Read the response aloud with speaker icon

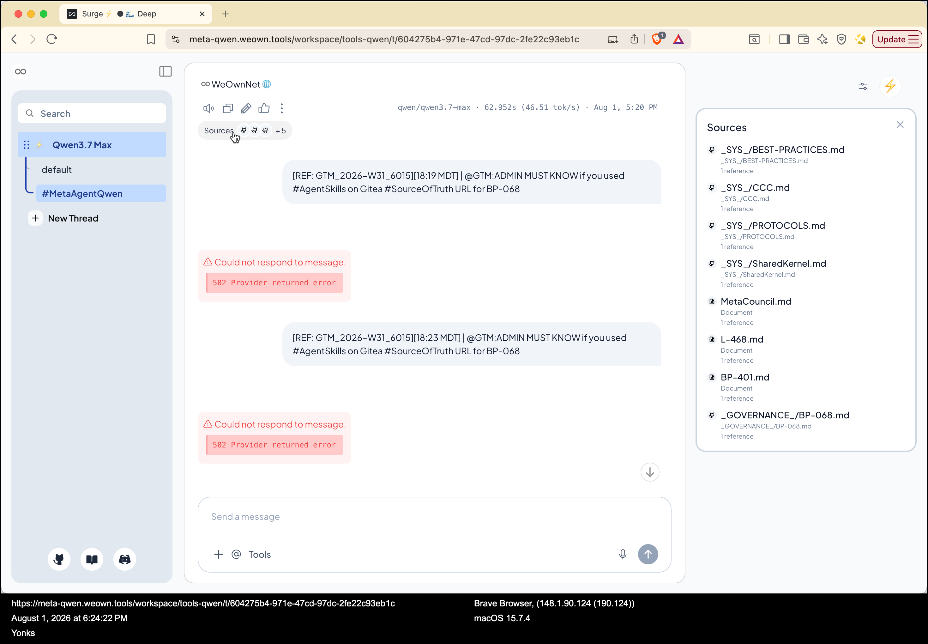[x=208, y=108]
